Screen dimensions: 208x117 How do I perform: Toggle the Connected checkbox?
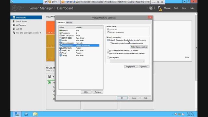[x=108, y=29]
